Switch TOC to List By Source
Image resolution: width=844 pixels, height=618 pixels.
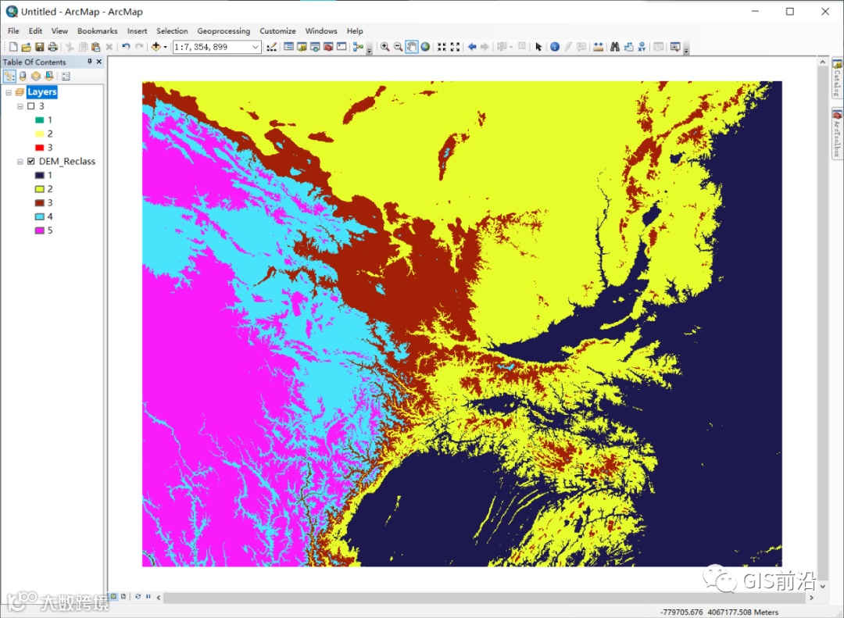click(23, 77)
